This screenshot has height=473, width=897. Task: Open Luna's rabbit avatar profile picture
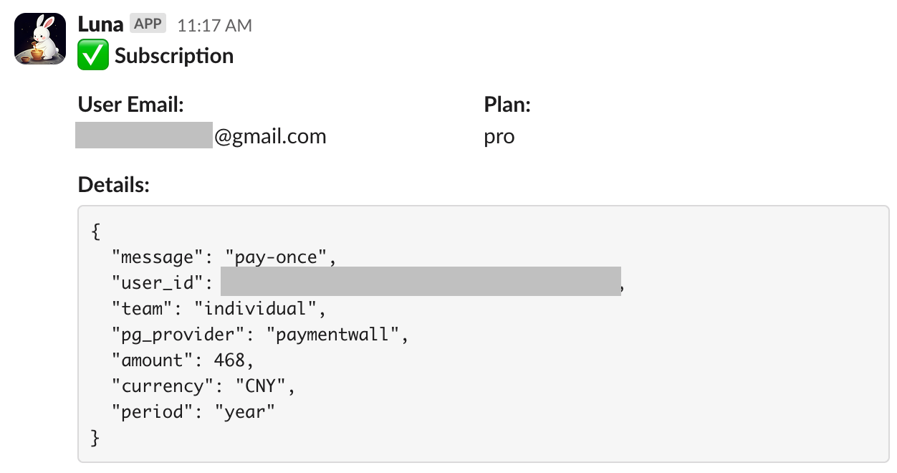[40, 39]
